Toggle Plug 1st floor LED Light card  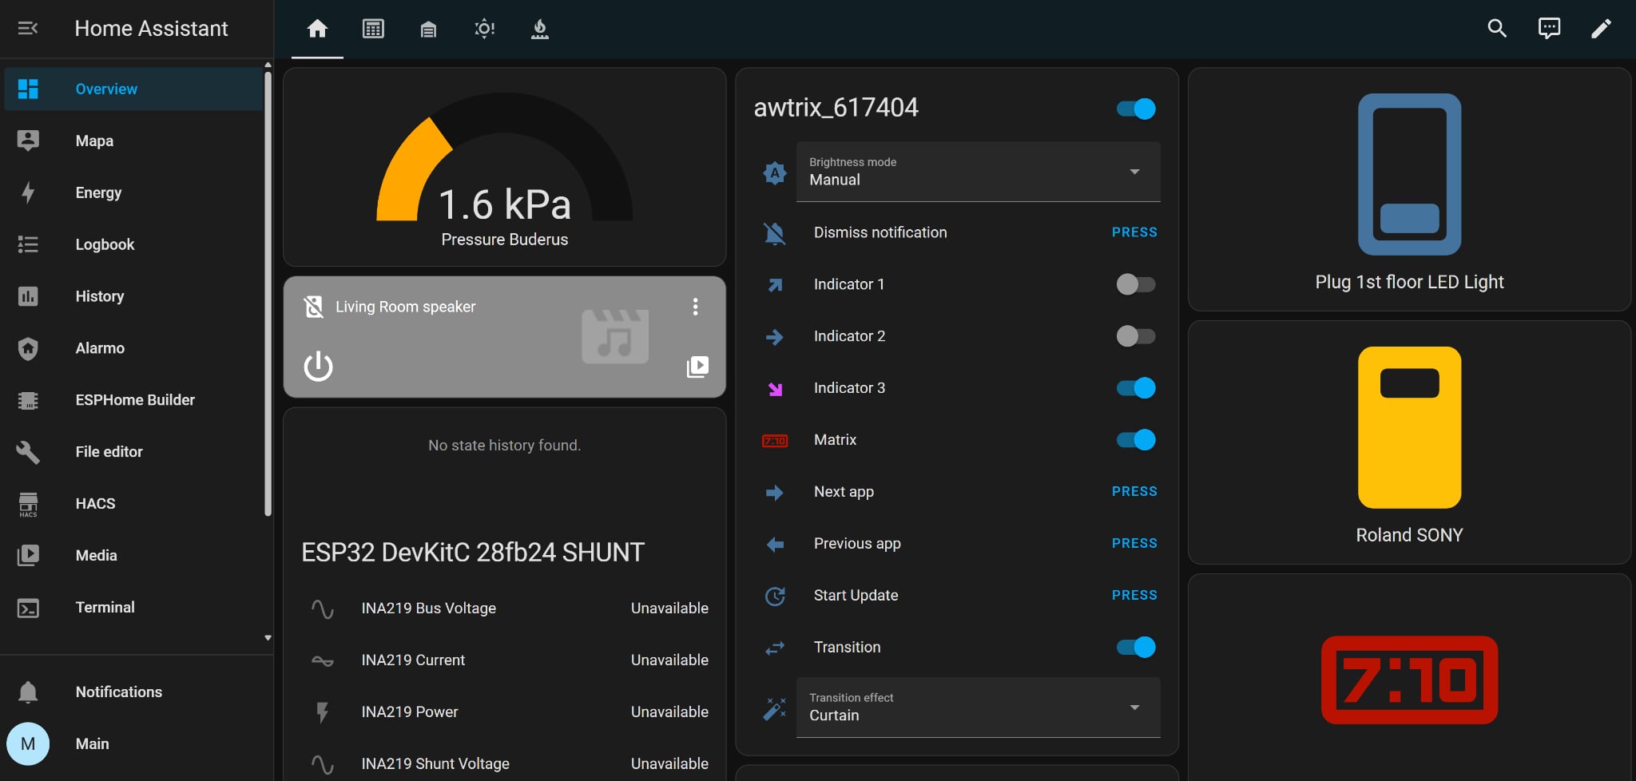pyautogui.click(x=1409, y=189)
